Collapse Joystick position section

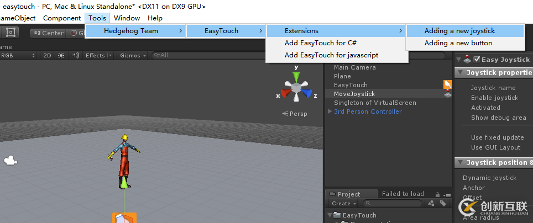[461, 163]
